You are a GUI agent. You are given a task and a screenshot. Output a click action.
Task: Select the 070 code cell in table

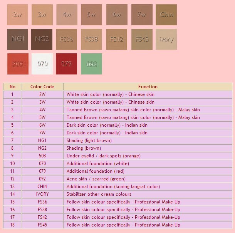(42, 164)
